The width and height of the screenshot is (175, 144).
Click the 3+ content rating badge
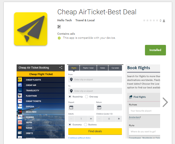click(x=59, y=27)
